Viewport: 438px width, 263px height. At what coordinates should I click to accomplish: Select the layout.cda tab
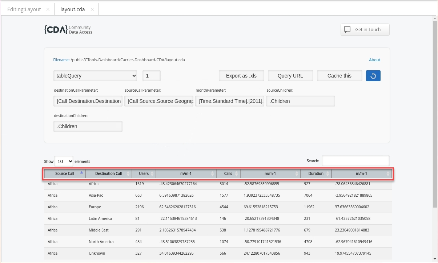[x=72, y=9]
